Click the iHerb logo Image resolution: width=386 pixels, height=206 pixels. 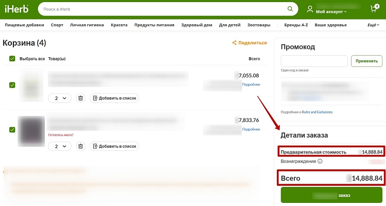(x=16, y=9)
